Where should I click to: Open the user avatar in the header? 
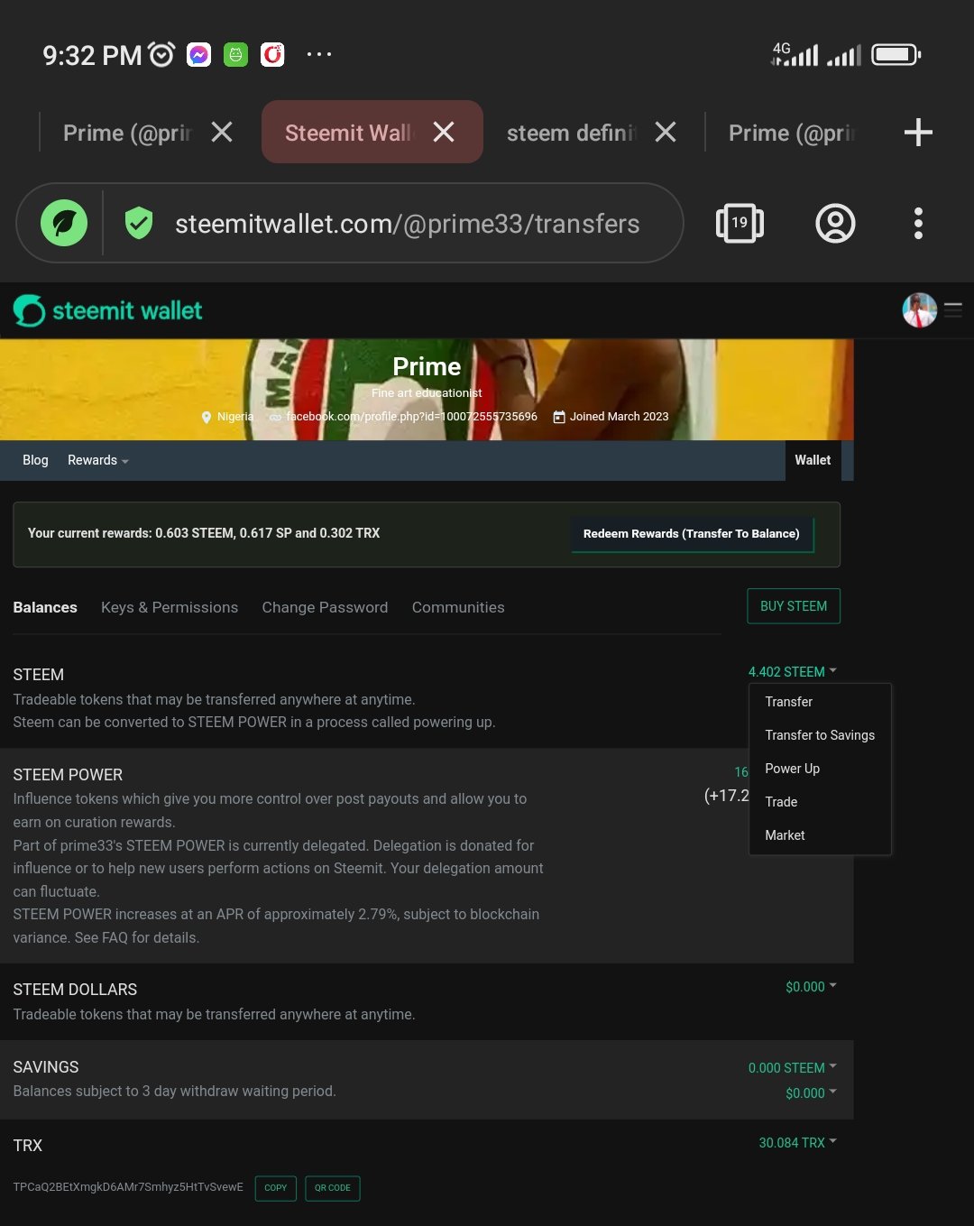(x=919, y=310)
